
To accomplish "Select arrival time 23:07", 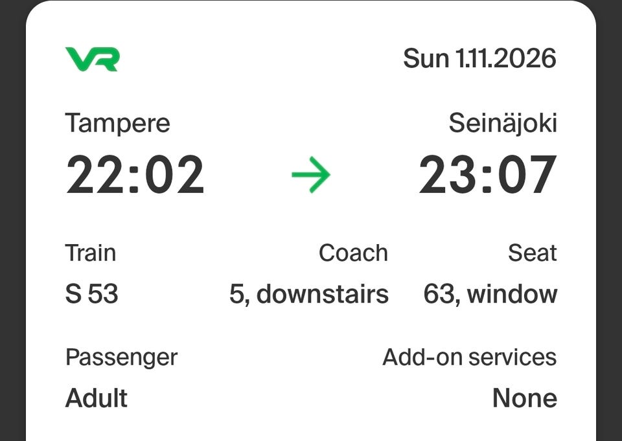I will click(x=487, y=175).
